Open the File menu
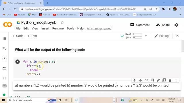 click(x=18, y=28)
